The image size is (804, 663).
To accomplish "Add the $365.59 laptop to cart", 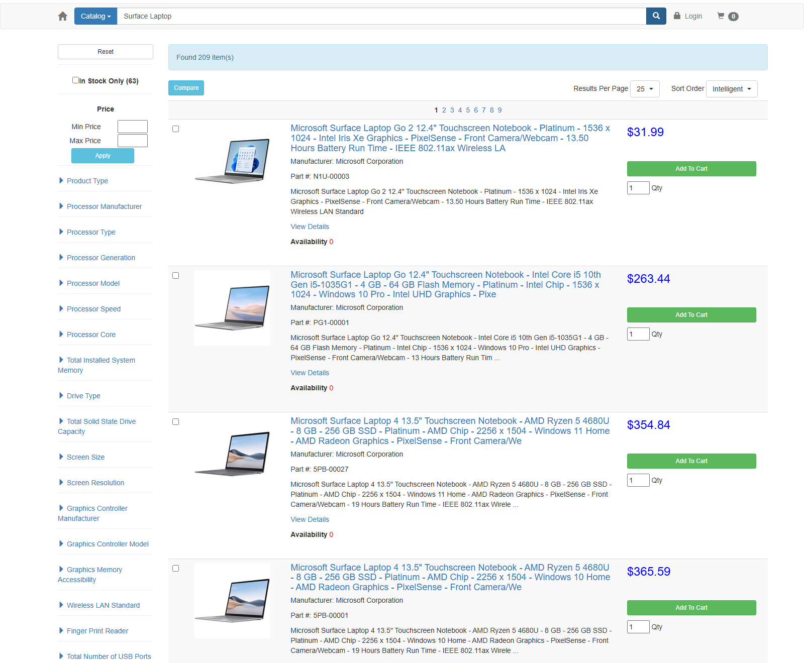I will 691,608.
